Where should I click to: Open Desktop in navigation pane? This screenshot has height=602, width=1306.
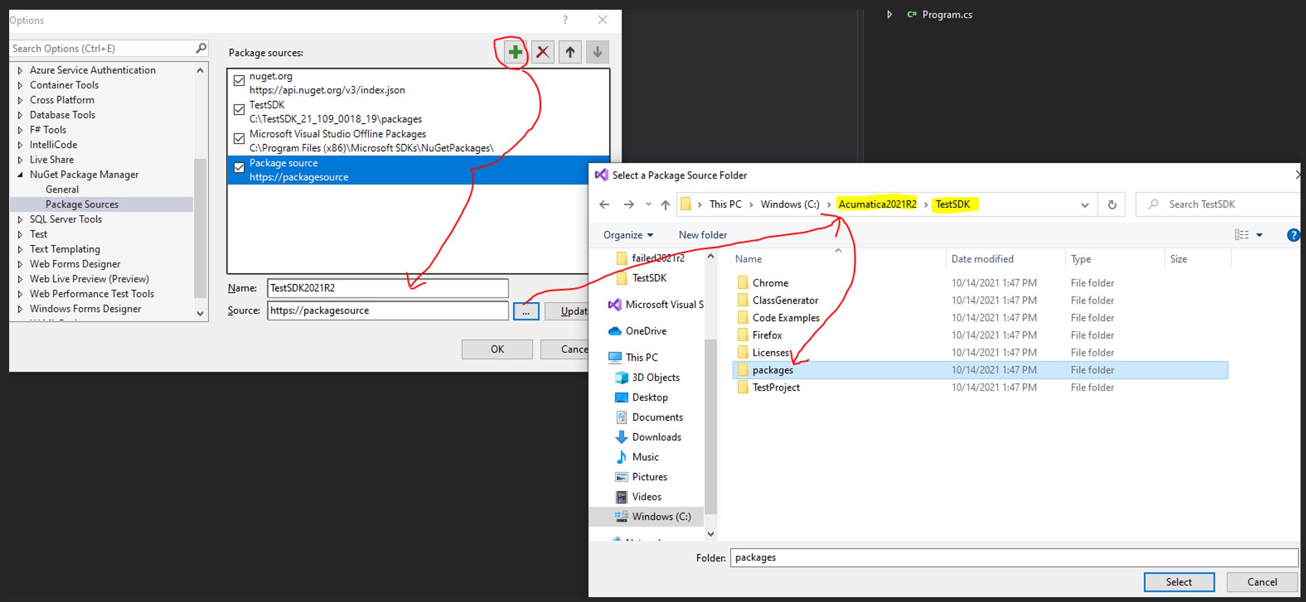[x=642, y=397]
